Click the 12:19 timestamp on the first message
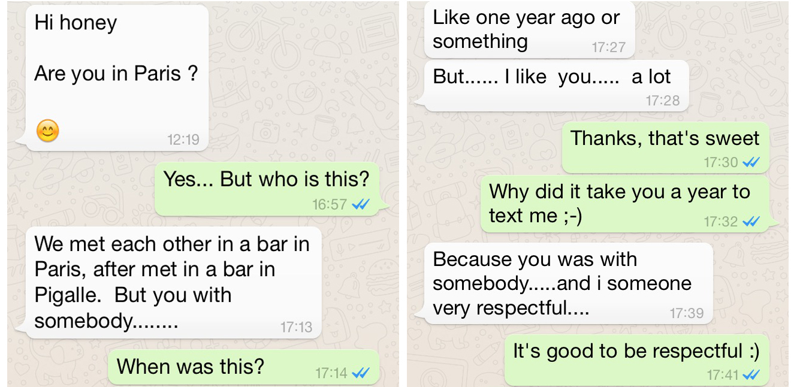The width and height of the screenshot is (797, 387). 183,140
